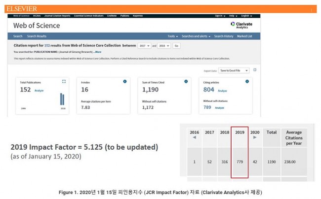Open the Sum of Times Cited info icon
The height and width of the screenshot is (199, 321).
point(186,81)
